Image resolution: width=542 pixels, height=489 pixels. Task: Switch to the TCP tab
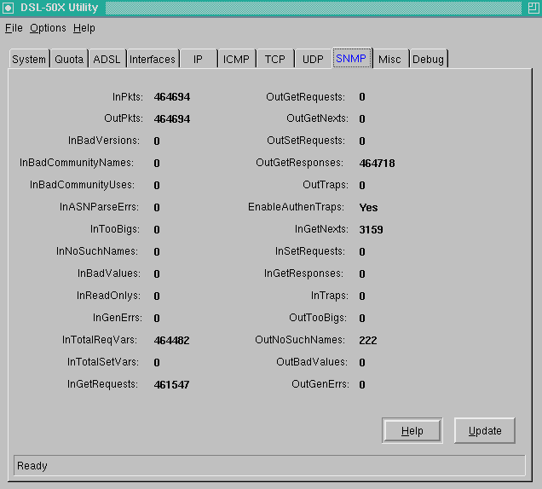tap(274, 59)
